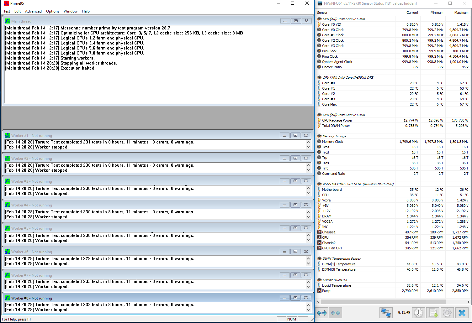Screen dimensions: 472x323
Task: Click the Worker #7 window icon
Action: (8, 275)
